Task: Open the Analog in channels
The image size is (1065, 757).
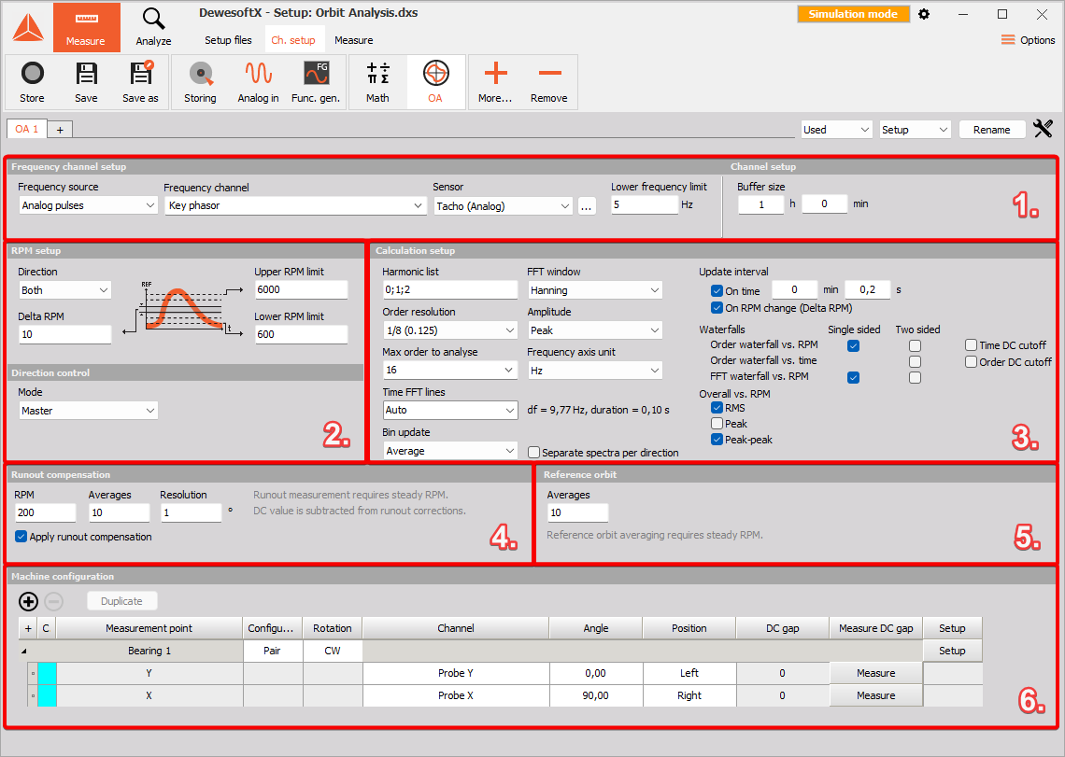Action: [x=258, y=82]
